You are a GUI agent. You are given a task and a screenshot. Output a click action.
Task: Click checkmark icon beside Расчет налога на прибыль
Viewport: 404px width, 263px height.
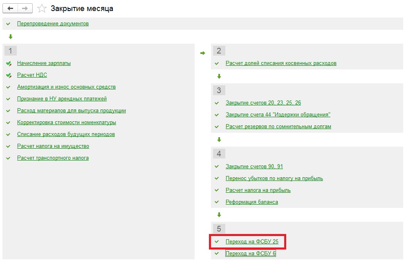[x=217, y=190]
